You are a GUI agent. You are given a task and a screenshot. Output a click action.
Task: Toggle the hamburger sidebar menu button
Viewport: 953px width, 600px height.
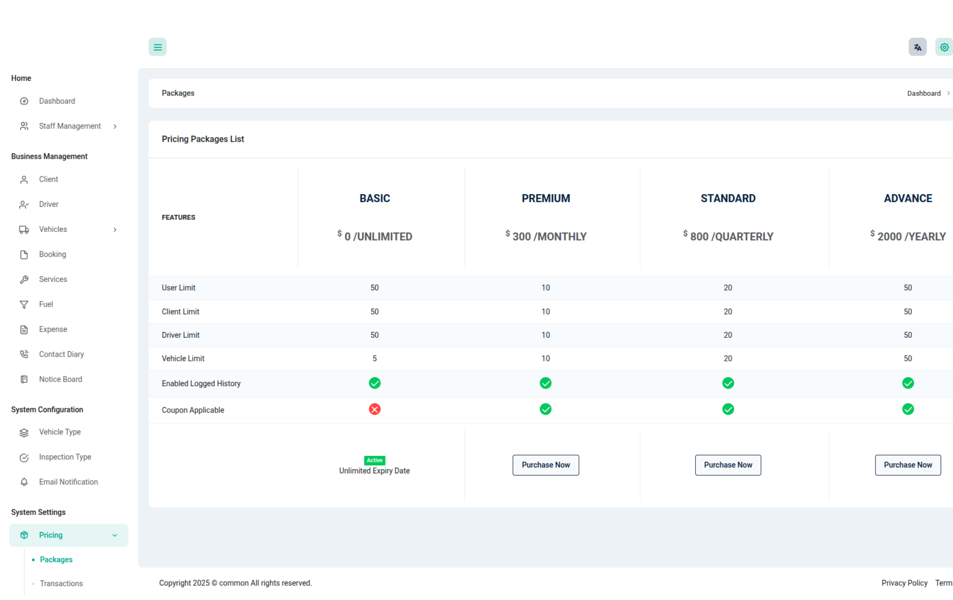tap(157, 47)
